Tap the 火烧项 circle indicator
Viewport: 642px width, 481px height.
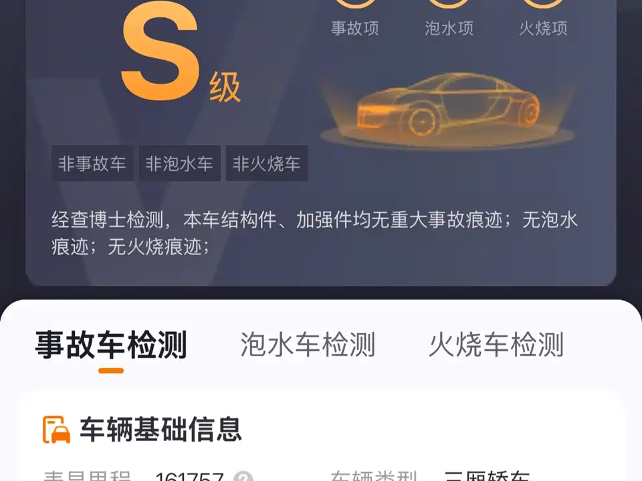point(543,4)
